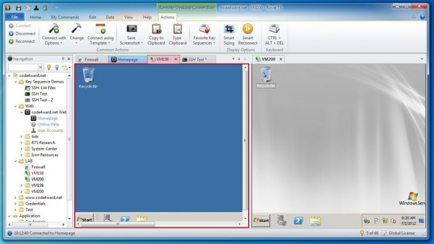Click Recycle Bin in the VM198 session
434x244 pixels.
point(89,77)
